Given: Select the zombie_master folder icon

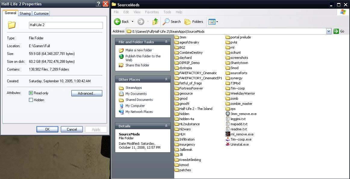Looking at the screenshot, I should (228, 104).
